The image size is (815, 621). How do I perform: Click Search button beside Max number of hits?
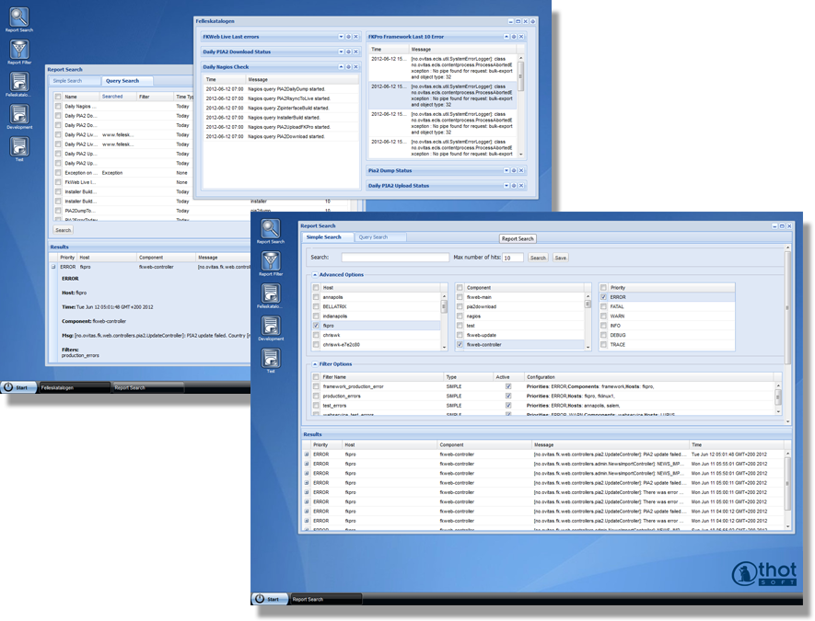click(538, 258)
